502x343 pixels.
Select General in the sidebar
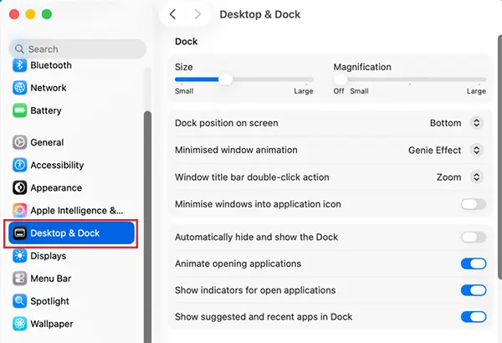coord(47,142)
